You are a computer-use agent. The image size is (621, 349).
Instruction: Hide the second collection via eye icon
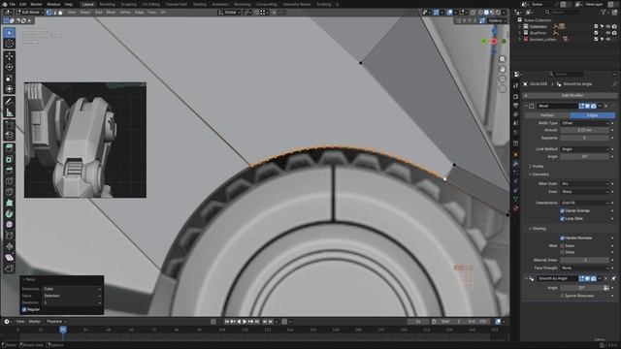[608, 33]
